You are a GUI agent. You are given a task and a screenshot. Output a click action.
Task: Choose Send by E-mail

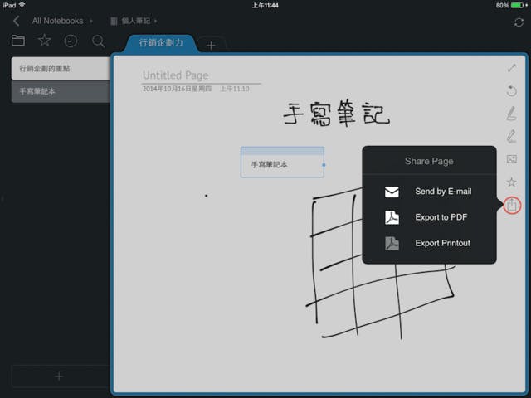pyautogui.click(x=428, y=192)
